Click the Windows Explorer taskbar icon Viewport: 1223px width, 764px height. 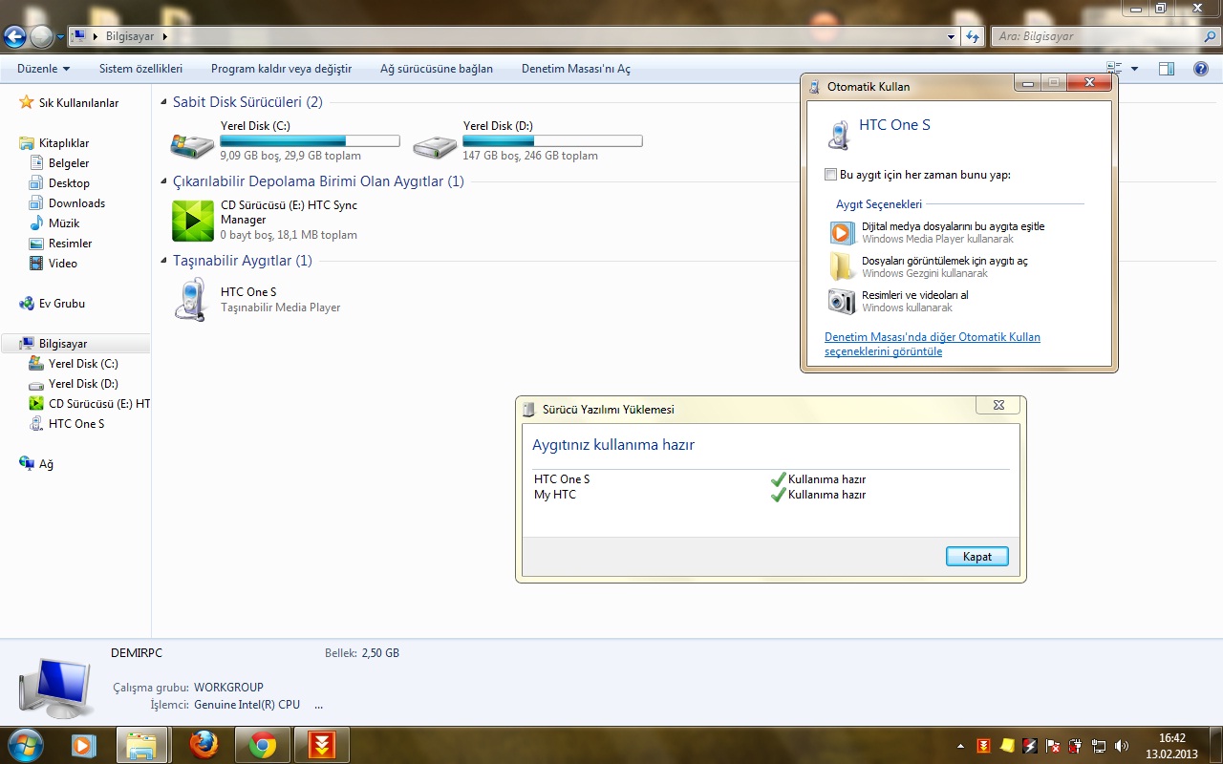click(x=142, y=745)
